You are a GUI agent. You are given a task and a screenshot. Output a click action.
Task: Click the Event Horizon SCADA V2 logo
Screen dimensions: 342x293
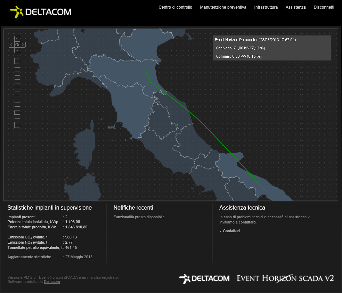coord(285,278)
